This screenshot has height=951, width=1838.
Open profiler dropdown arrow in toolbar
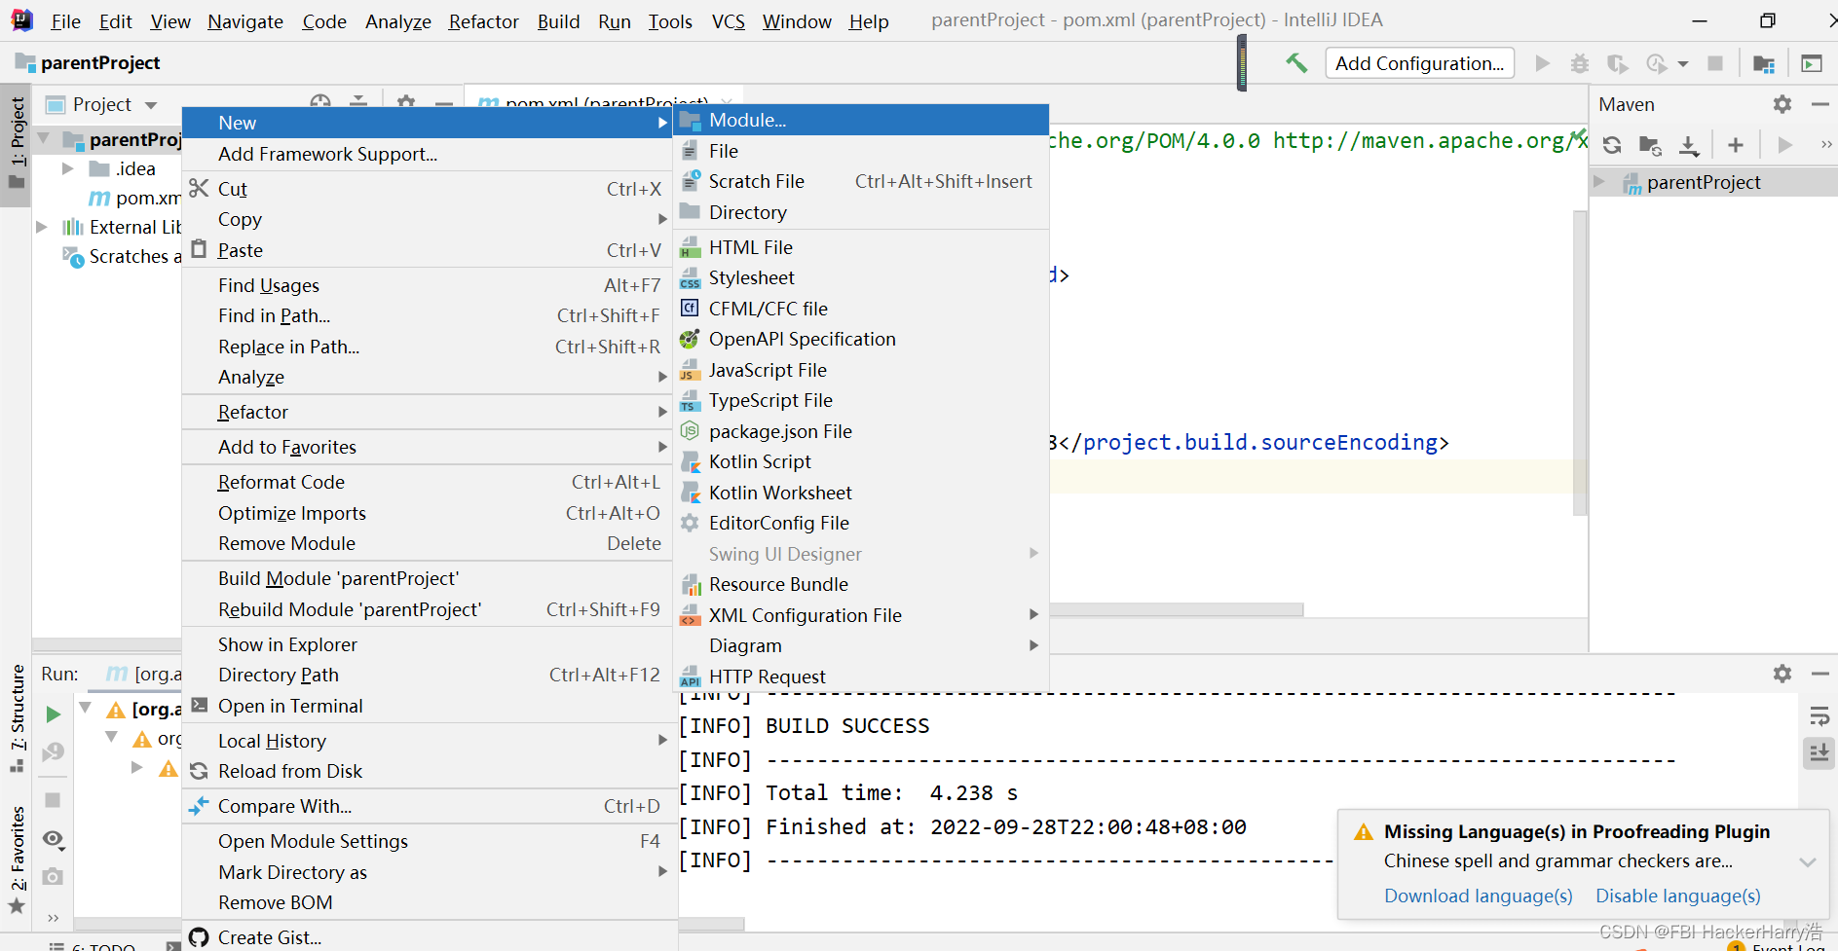(x=1682, y=64)
